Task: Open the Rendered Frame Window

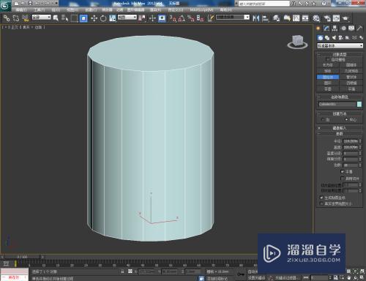Action: point(336,18)
